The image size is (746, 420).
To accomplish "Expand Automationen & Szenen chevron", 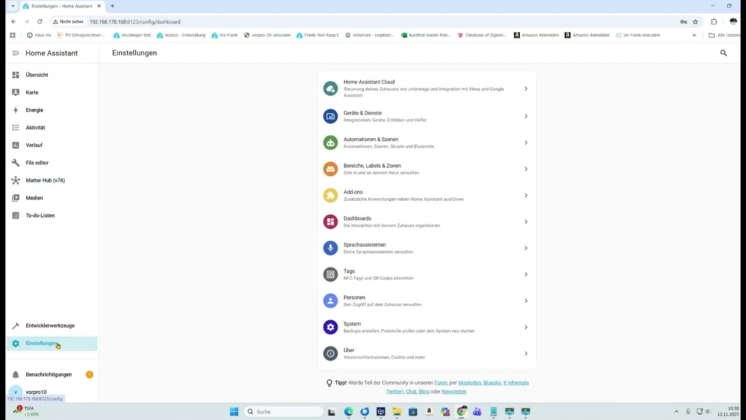I will (526, 142).
